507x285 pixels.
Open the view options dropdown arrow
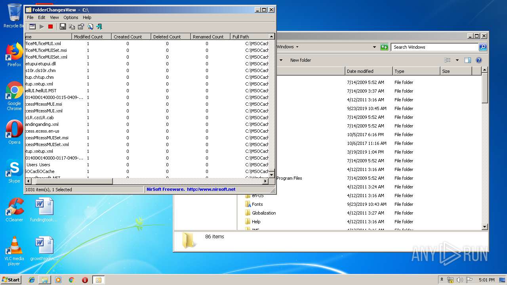pos(457,60)
